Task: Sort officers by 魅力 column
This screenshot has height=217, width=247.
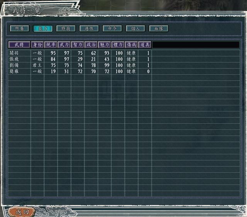Action: 105,45
